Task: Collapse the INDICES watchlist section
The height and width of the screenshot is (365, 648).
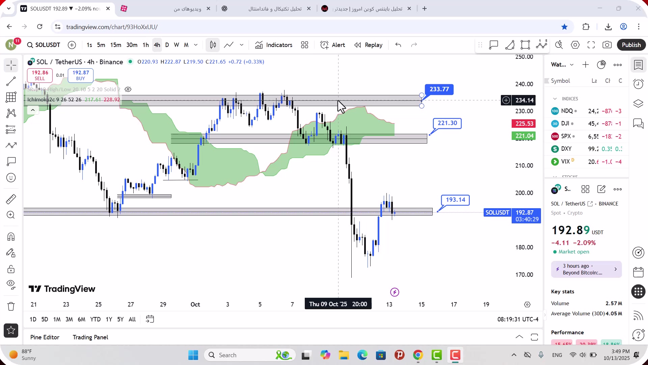Action: pos(555,99)
